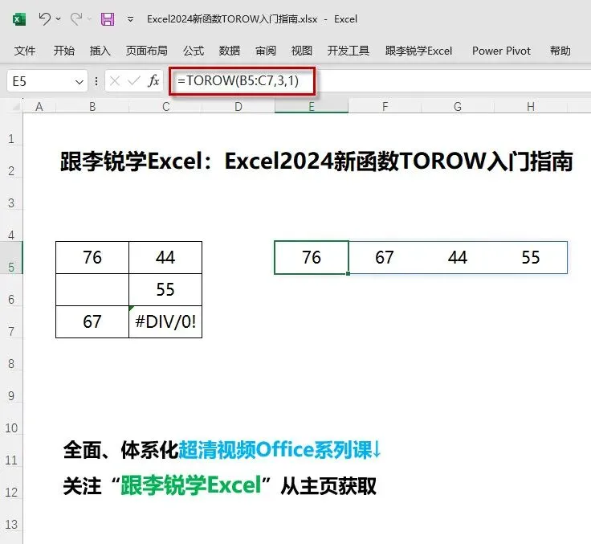This screenshot has width=591, height=544.
Task: Switch to the 插入 ribbon tab
Action: [x=100, y=51]
